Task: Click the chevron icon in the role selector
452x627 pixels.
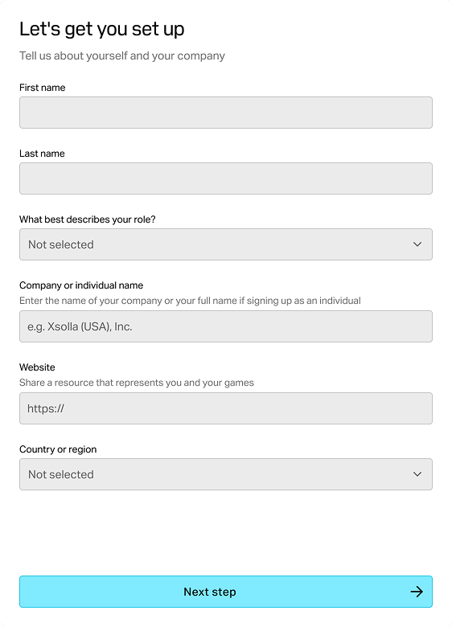Action: pos(417,244)
